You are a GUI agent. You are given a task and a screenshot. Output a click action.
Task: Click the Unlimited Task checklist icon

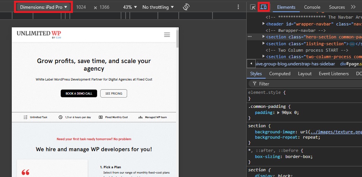coord(25,117)
